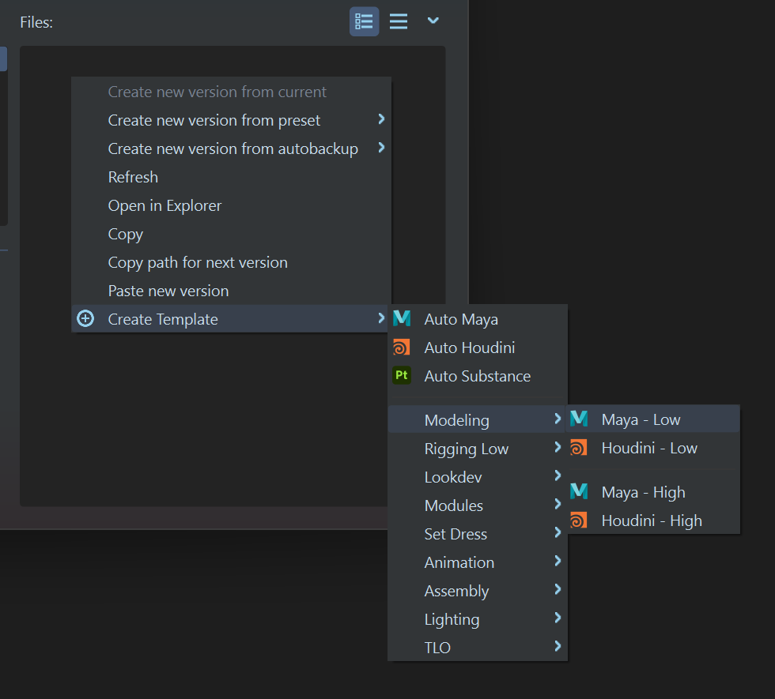Viewport: 775px width, 699px height.
Task: Pick the Auto Substance template
Action: point(478,376)
